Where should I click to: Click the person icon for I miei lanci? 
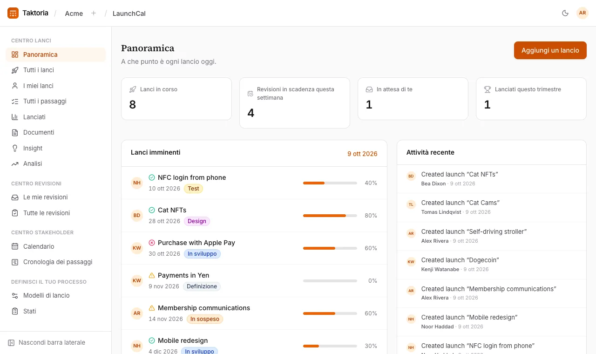click(x=15, y=86)
